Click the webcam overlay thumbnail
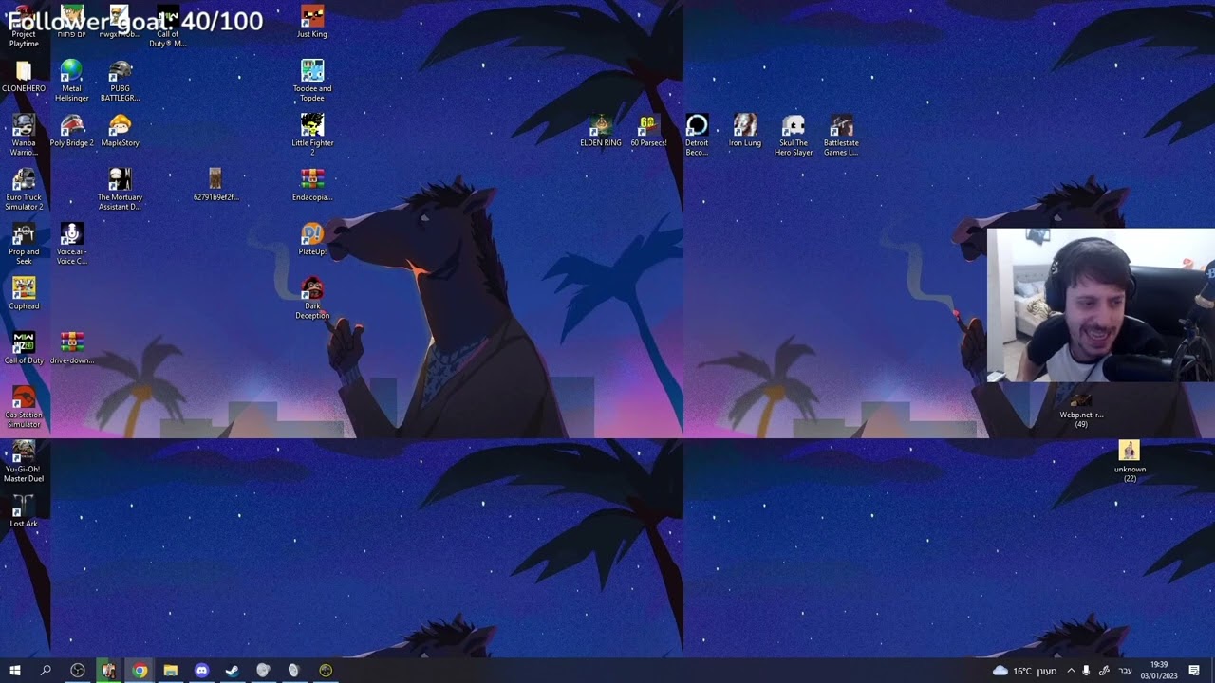This screenshot has height=683, width=1215. click(x=1100, y=305)
